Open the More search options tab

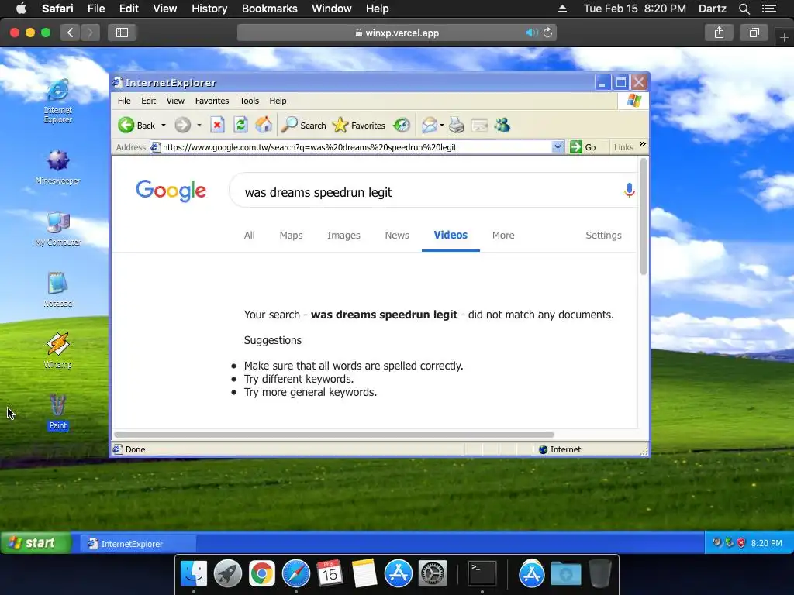pos(503,236)
